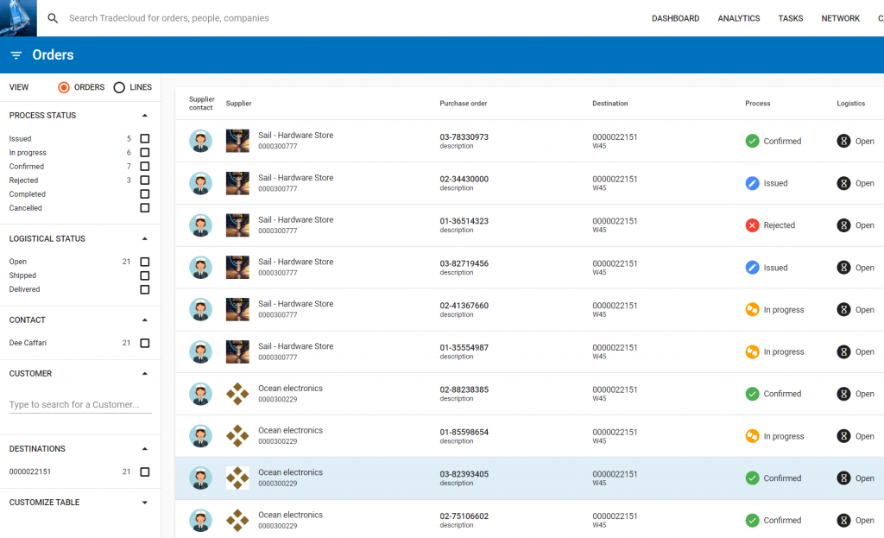
Task: Go to the NETWORK menu item
Action: pyautogui.click(x=840, y=18)
